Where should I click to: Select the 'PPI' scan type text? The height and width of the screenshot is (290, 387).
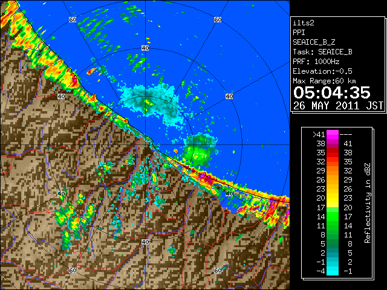pyautogui.click(x=299, y=33)
